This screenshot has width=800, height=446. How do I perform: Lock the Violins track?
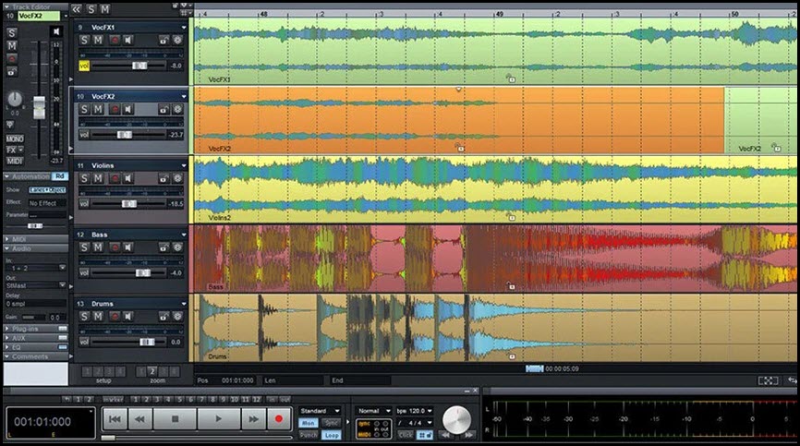tap(164, 178)
